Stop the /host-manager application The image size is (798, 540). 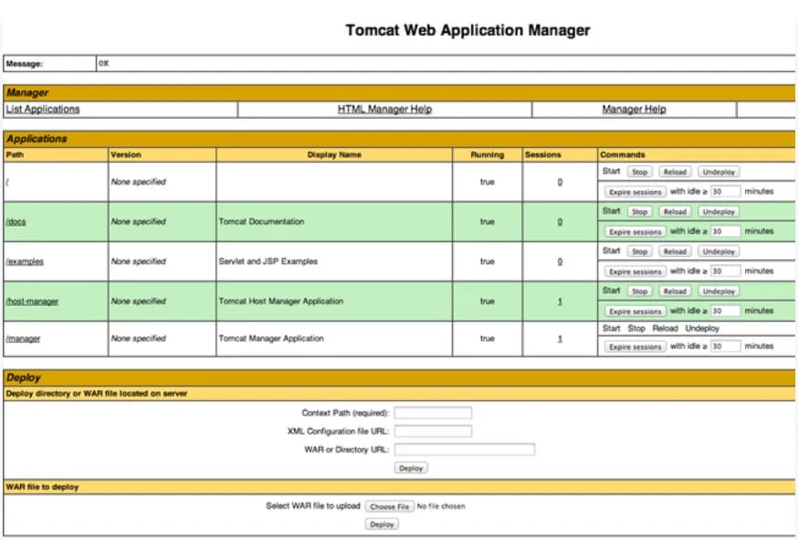click(640, 291)
